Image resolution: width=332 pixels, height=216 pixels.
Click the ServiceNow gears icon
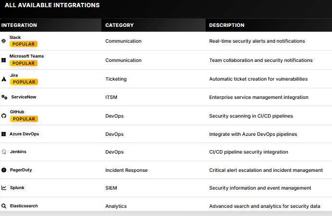tap(4, 97)
